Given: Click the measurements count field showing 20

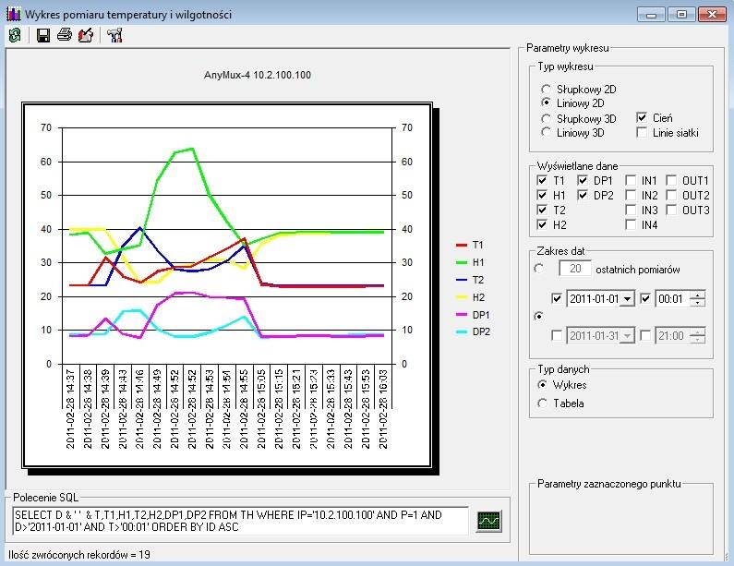Looking at the screenshot, I should (x=575, y=269).
